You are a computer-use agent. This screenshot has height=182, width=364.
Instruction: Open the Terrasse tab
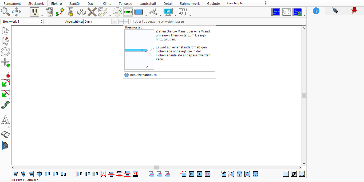click(125, 4)
